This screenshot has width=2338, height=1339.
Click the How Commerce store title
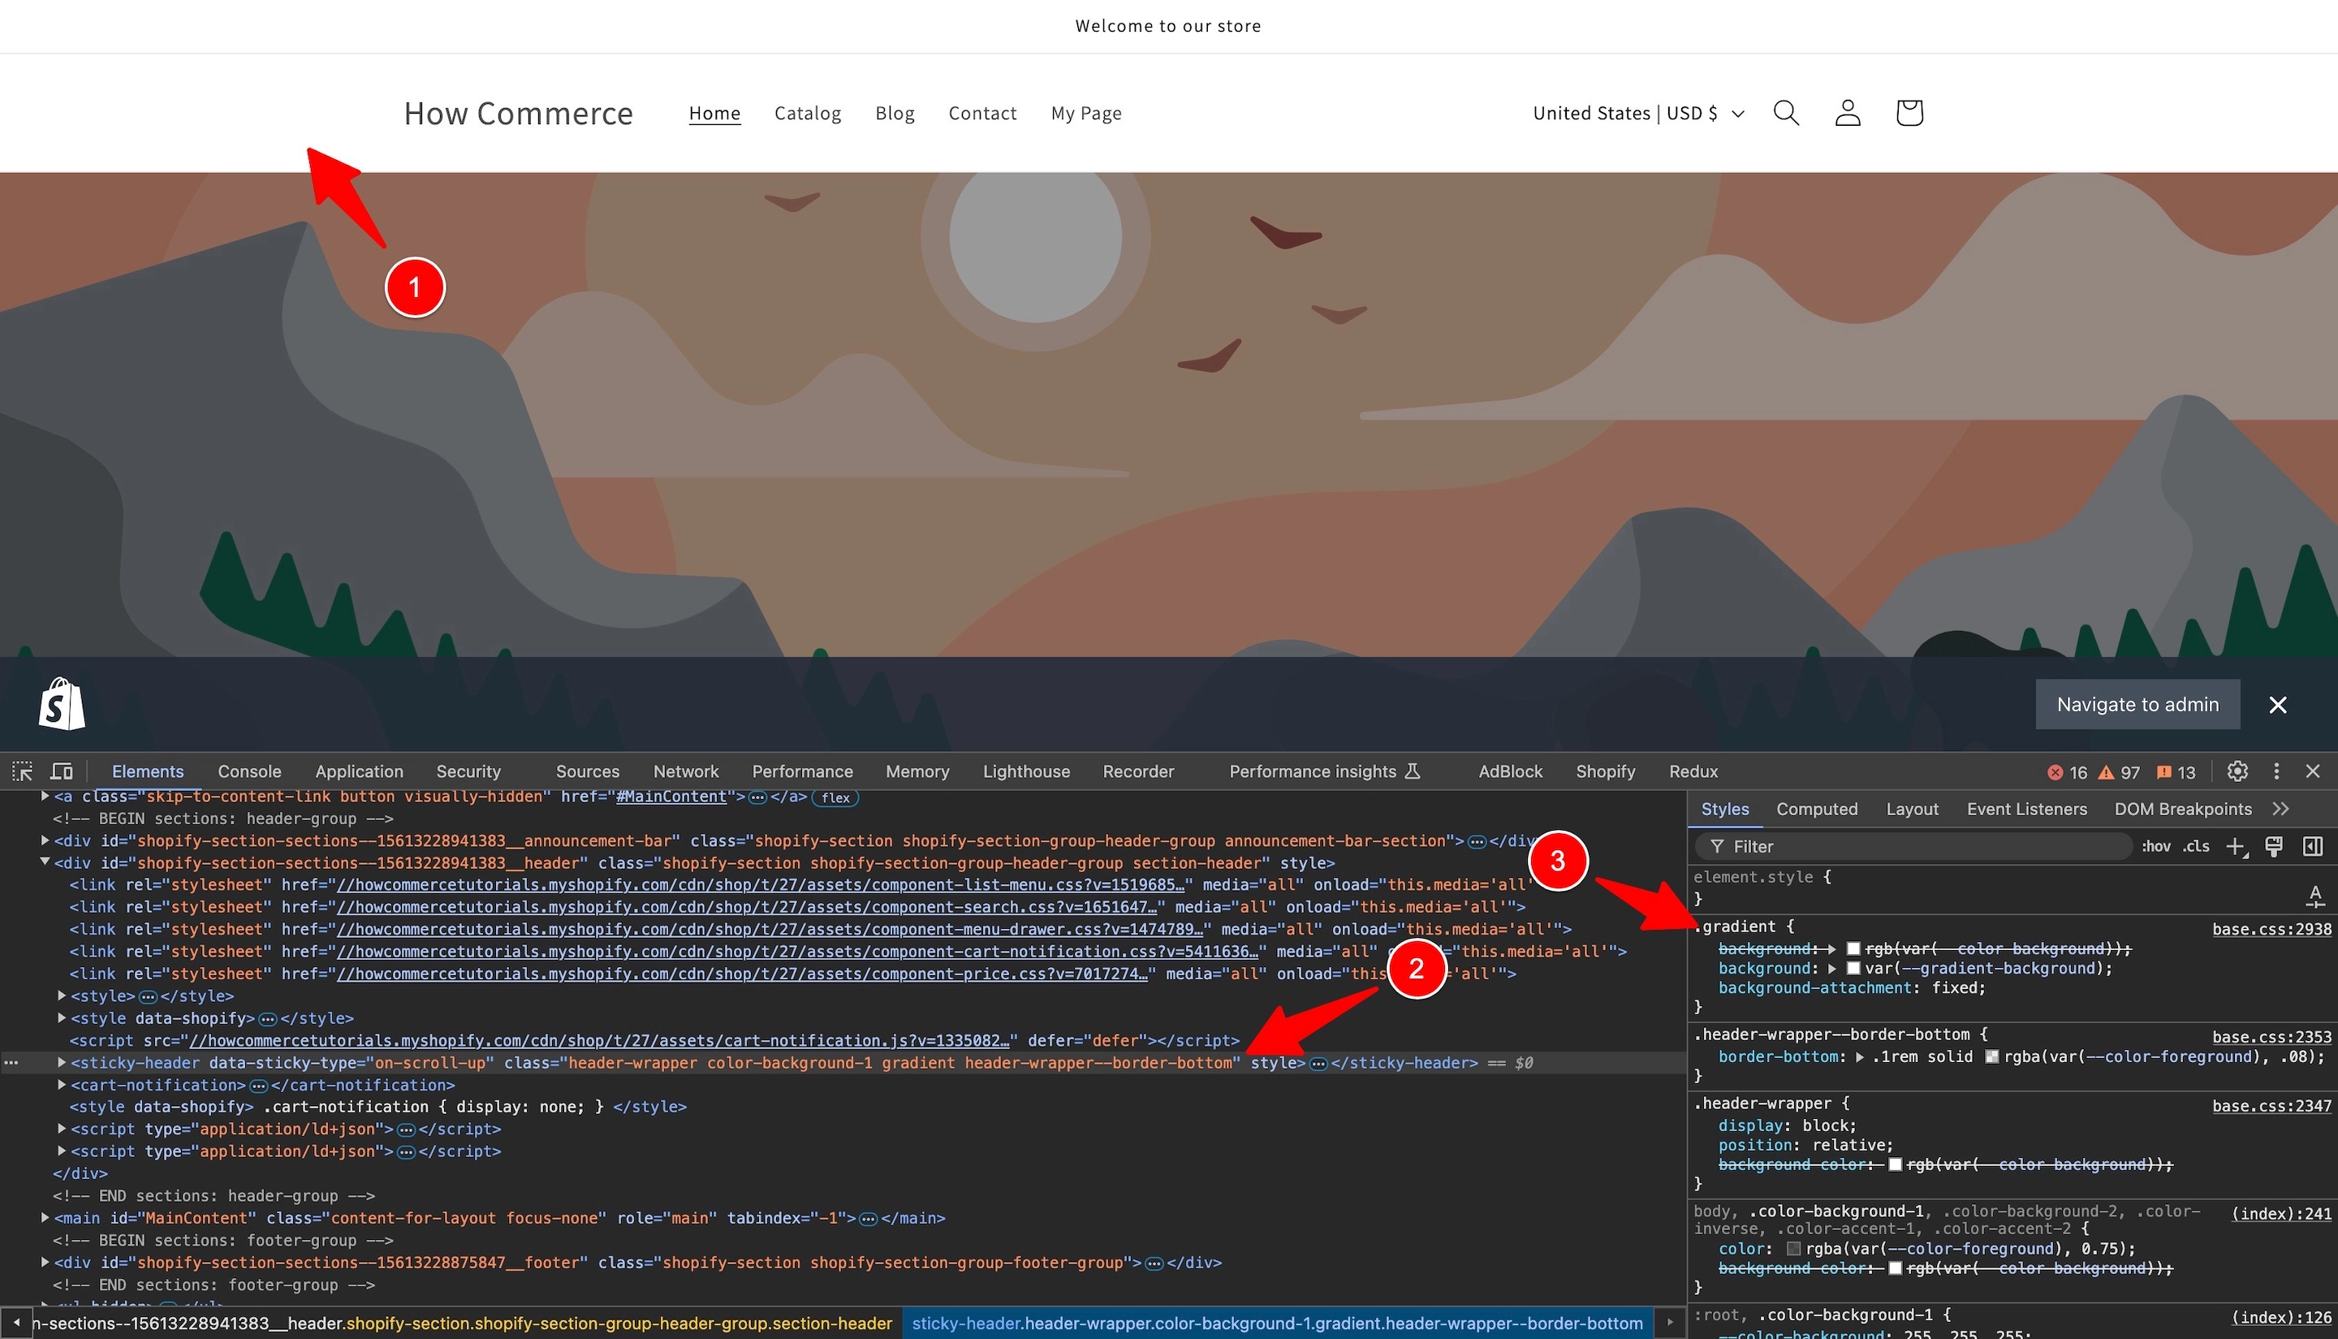[x=519, y=113]
